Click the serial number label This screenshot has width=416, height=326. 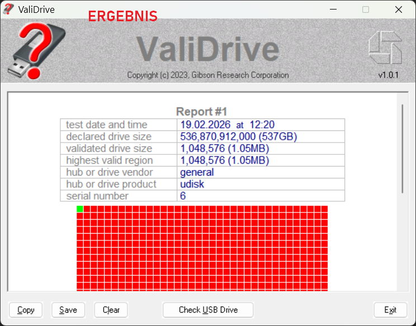point(97,196)
